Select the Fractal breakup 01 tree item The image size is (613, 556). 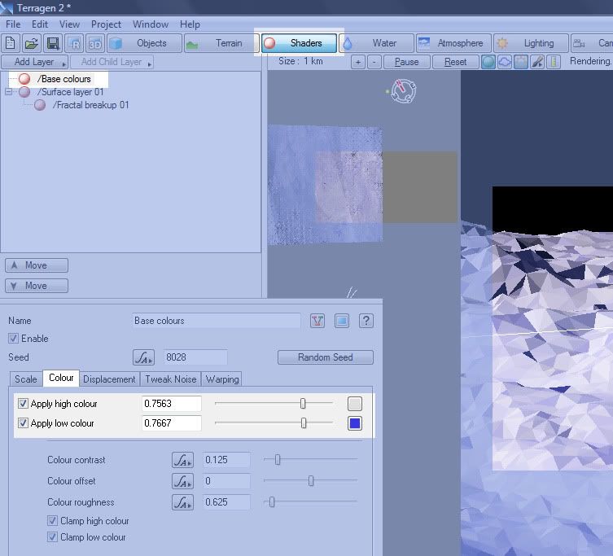click(90, 105)
